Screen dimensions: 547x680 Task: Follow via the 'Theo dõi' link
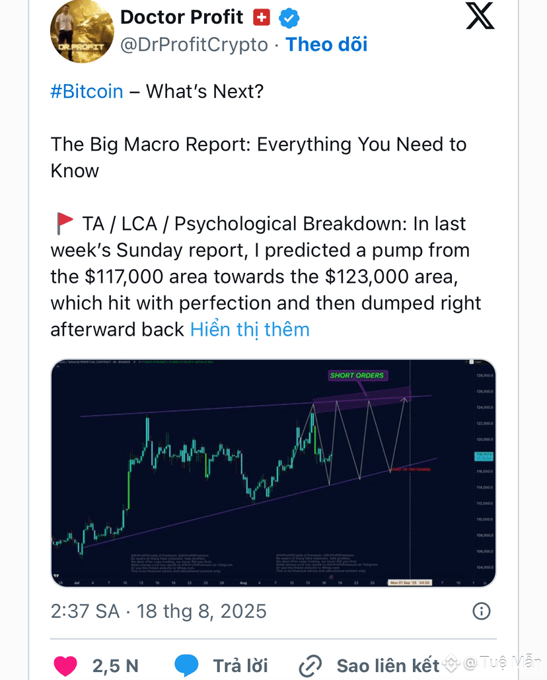[326, 44]
